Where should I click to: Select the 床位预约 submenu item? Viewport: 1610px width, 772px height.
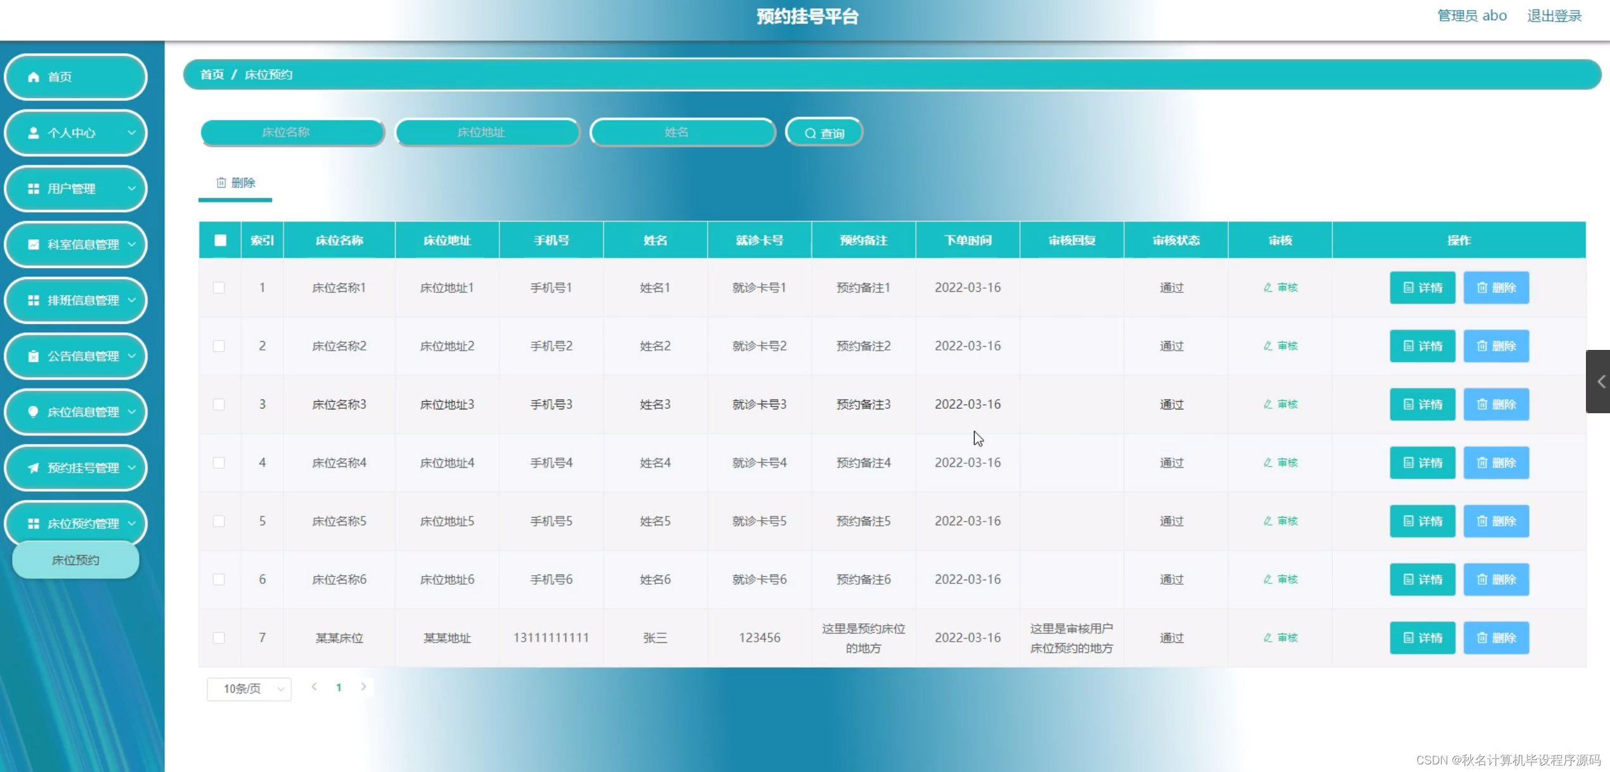[75, 559]
